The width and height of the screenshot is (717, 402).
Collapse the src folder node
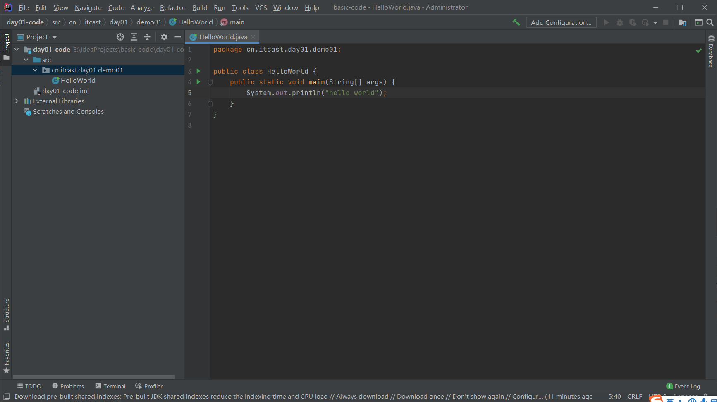point(26,60)
